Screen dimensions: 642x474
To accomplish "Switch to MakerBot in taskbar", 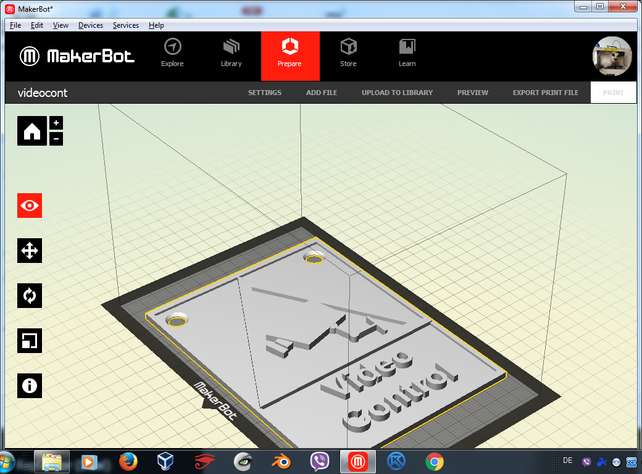I will pyautogui.click(x=358, y=462).
